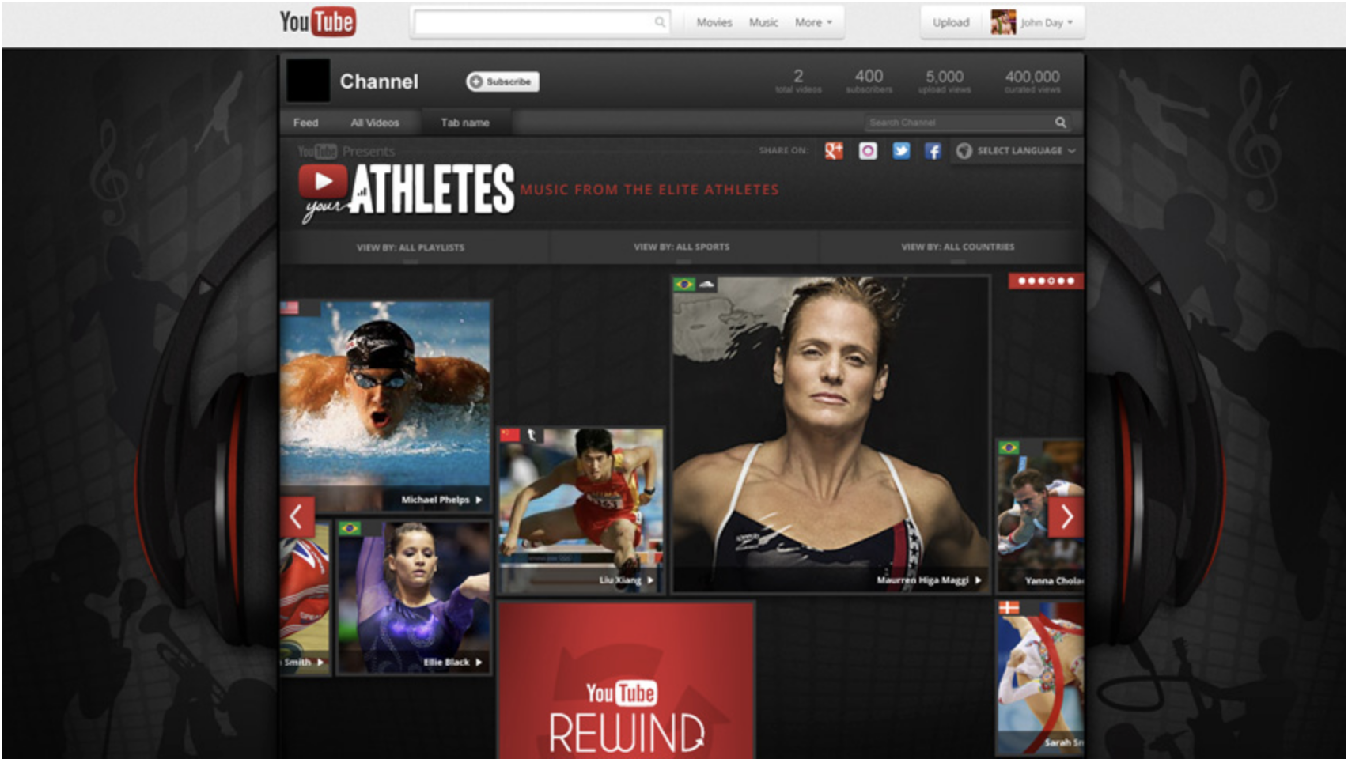This screenshot has height=759, width=1348.
Task: Open the Smith cyclist thumbnail
Action: (x=305, y=599)
